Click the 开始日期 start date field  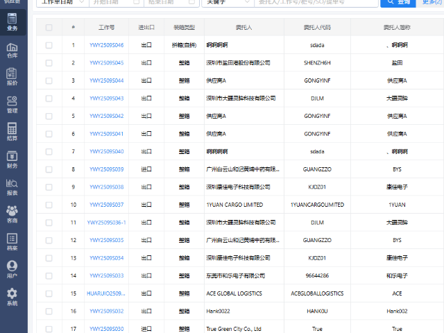tap(114, 2)
